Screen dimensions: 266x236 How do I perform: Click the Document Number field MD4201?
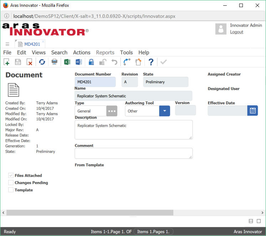coord(95,82)
